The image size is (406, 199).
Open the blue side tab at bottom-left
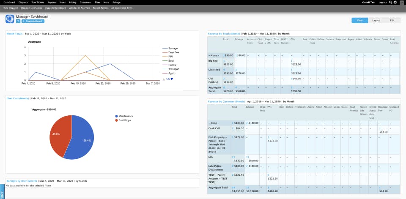pyautogui.click(x=2, y=191)
